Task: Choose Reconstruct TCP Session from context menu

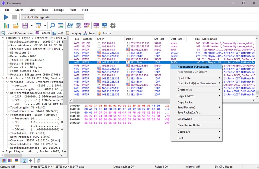Action: (193, 67)
